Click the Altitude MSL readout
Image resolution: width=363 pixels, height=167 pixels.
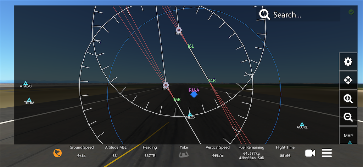[116, 151]
